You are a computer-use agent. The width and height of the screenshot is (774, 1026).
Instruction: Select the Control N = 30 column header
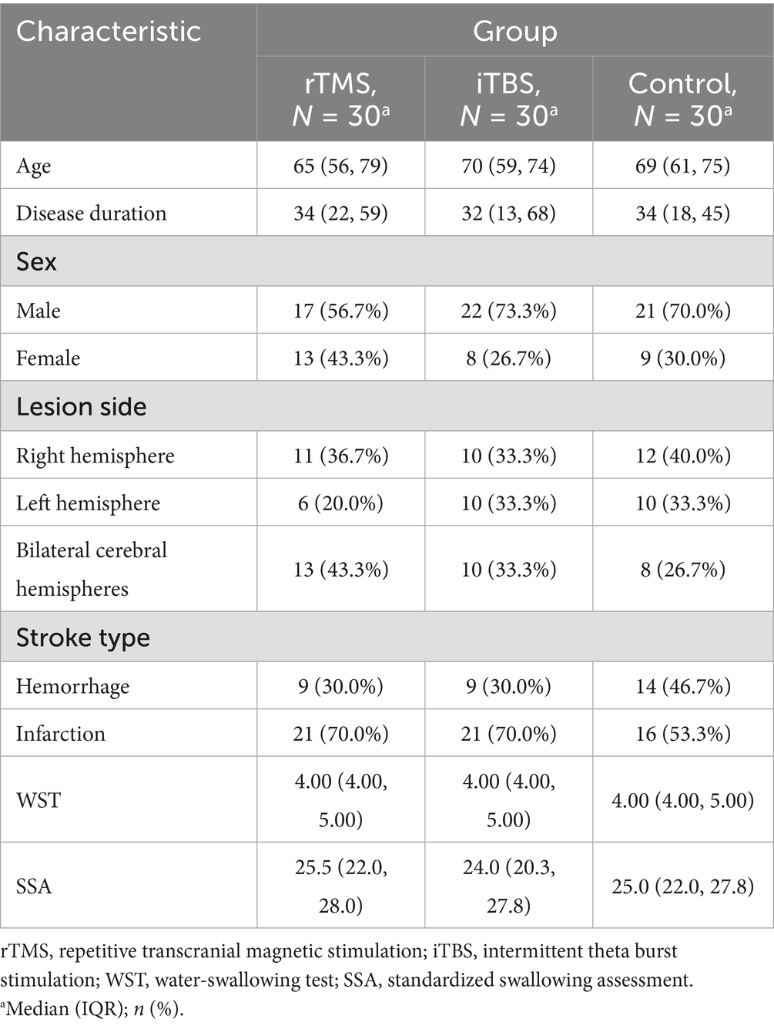coord(682,99)
